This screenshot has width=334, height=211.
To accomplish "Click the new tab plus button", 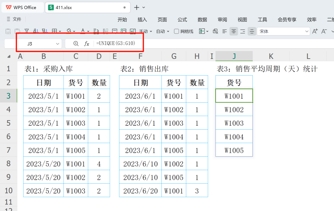I will tap(137, 7).
